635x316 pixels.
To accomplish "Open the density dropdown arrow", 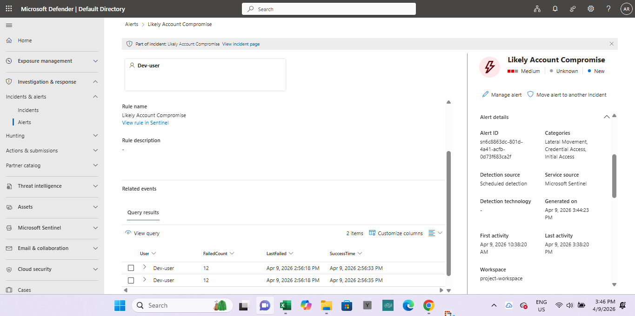I will click(x=440, y=233).
